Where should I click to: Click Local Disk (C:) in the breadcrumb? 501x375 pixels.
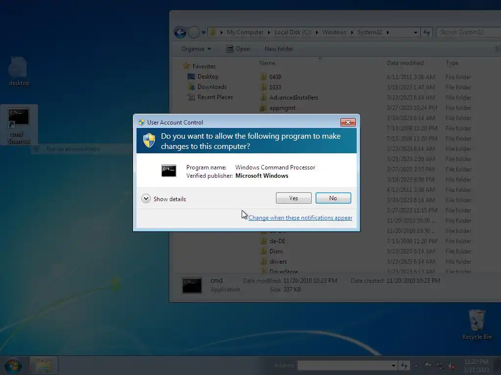pos(293,32)
